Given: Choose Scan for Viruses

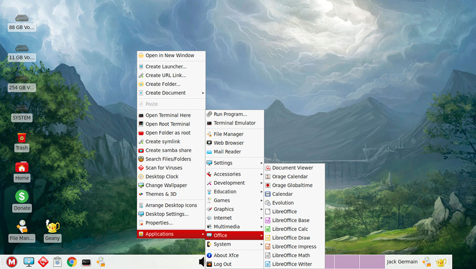Looking at the screenshot, I should pos(171,168).
